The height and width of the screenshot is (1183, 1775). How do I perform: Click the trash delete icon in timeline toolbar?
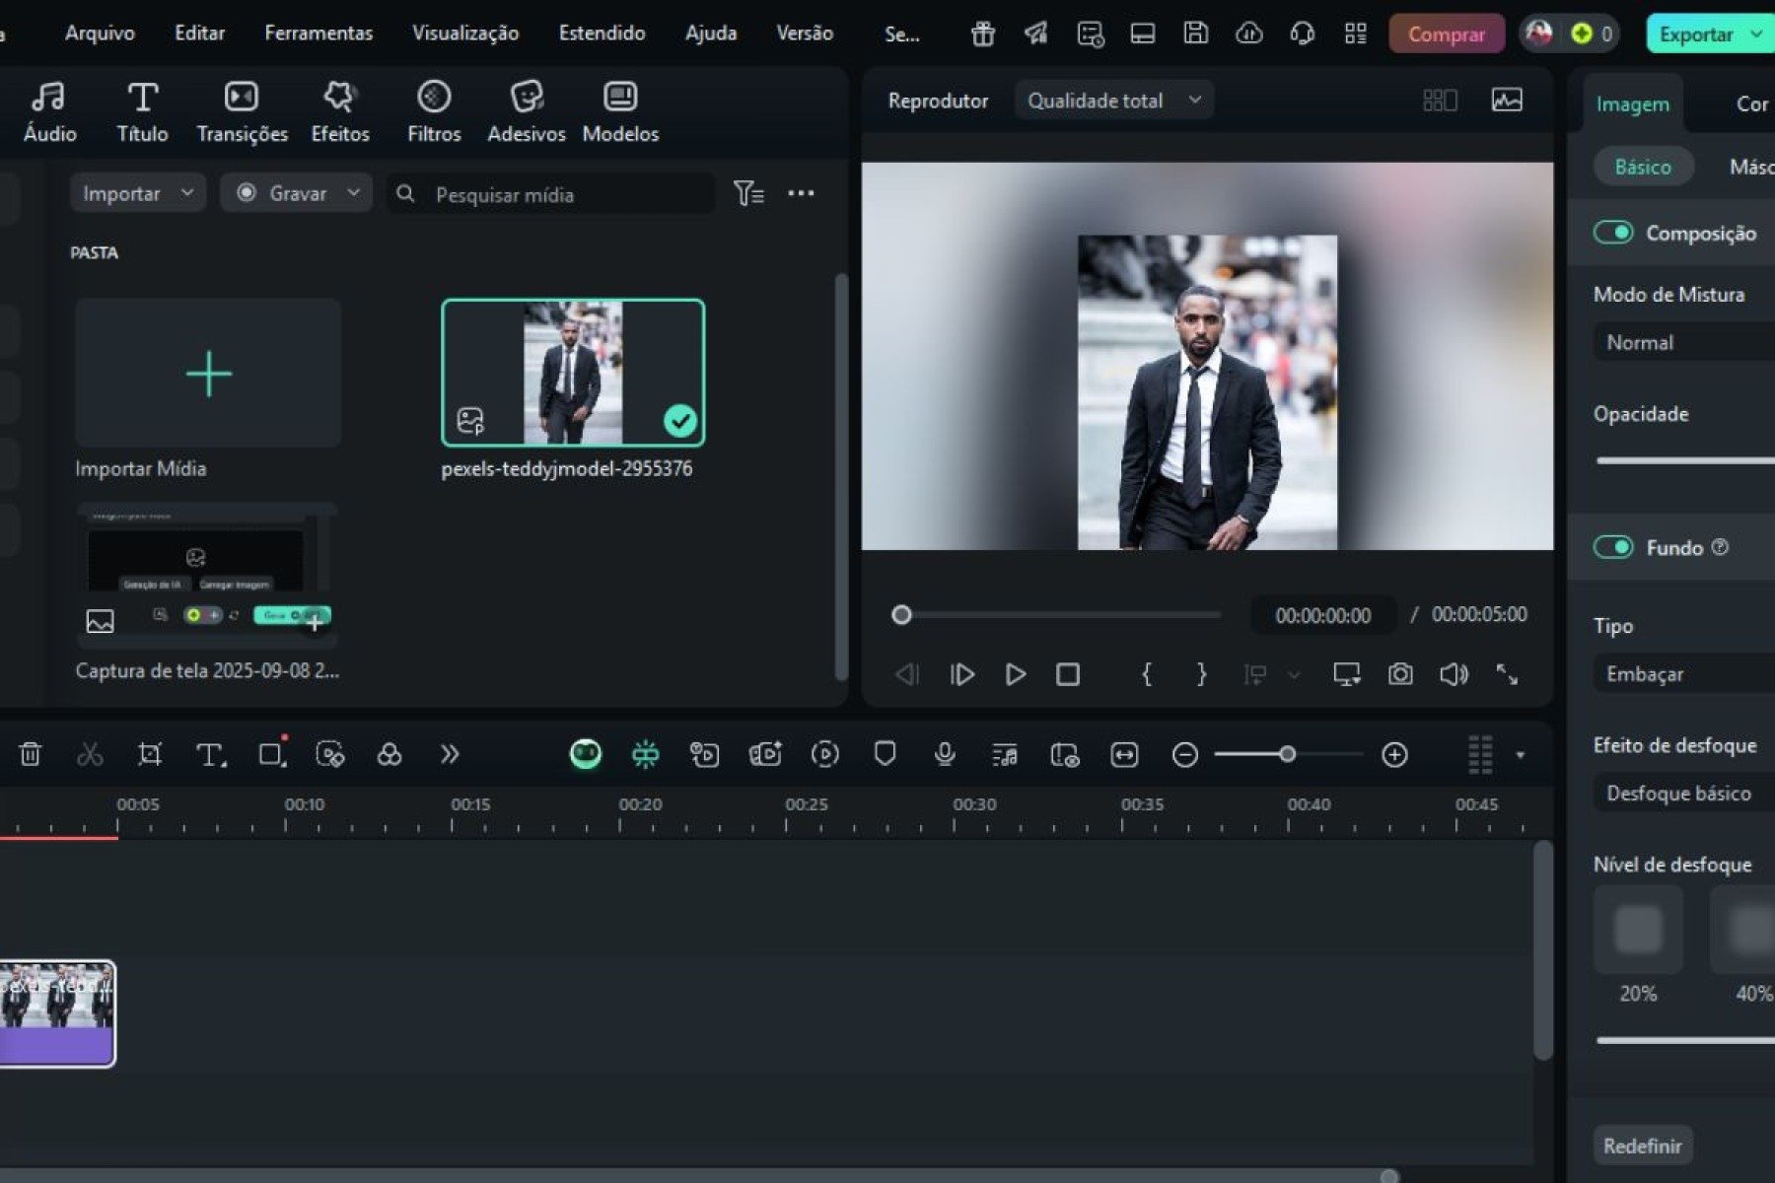(x=31, y=754)
